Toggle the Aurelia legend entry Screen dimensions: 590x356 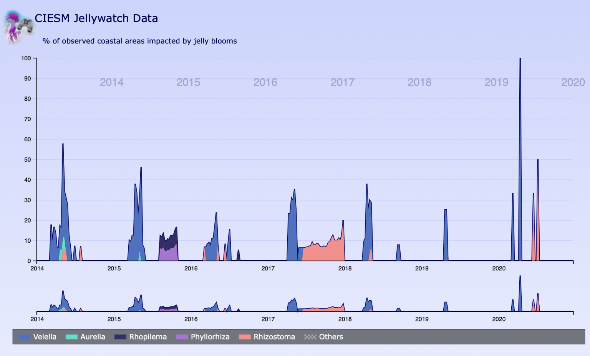coord(86,337)
